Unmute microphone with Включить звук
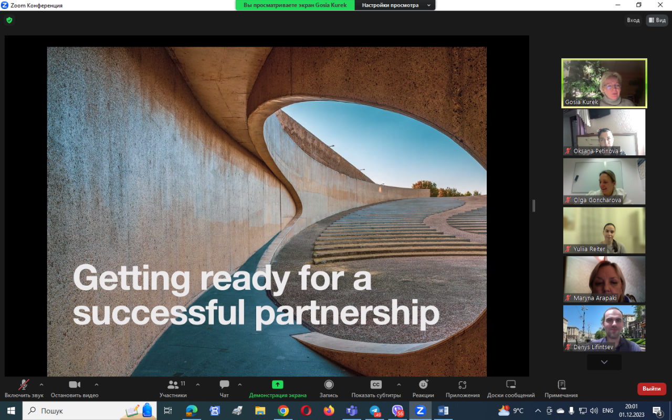Image resolution: width=672 pixels, height=420 pixels. click(x=24, y=385)
